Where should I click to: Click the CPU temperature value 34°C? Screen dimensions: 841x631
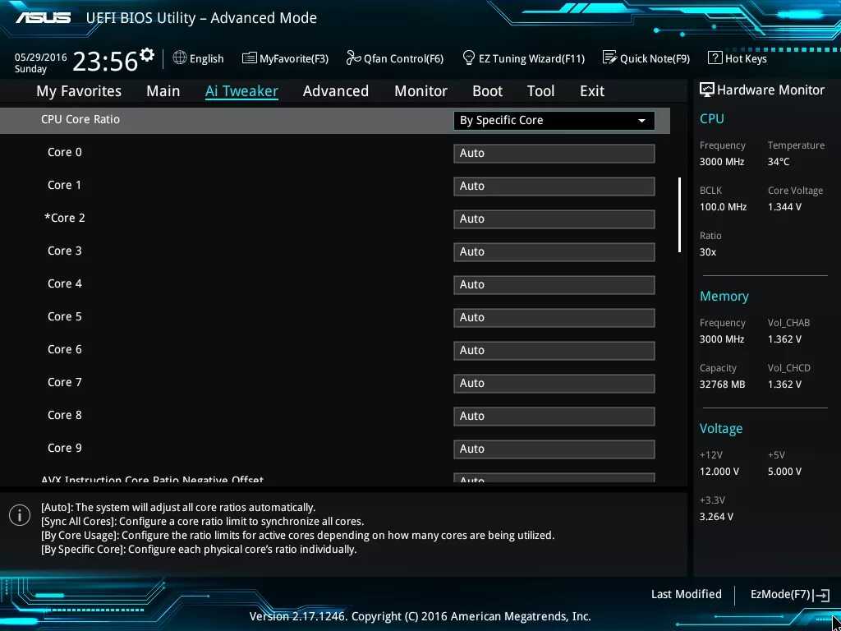coord(779,162)
